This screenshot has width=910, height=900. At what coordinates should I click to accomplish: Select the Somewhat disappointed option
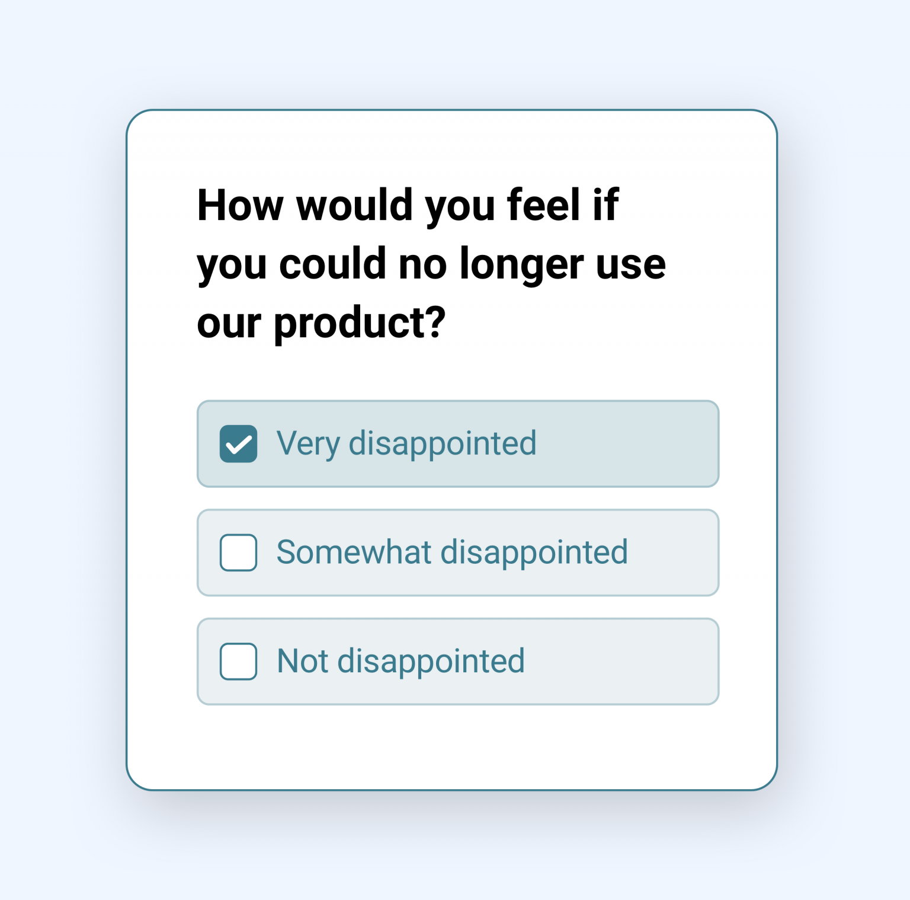coord(456,553)
